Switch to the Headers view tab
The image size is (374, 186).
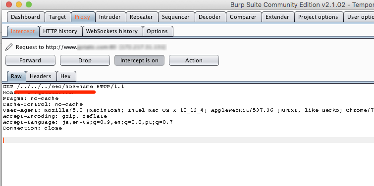point(41,76)
